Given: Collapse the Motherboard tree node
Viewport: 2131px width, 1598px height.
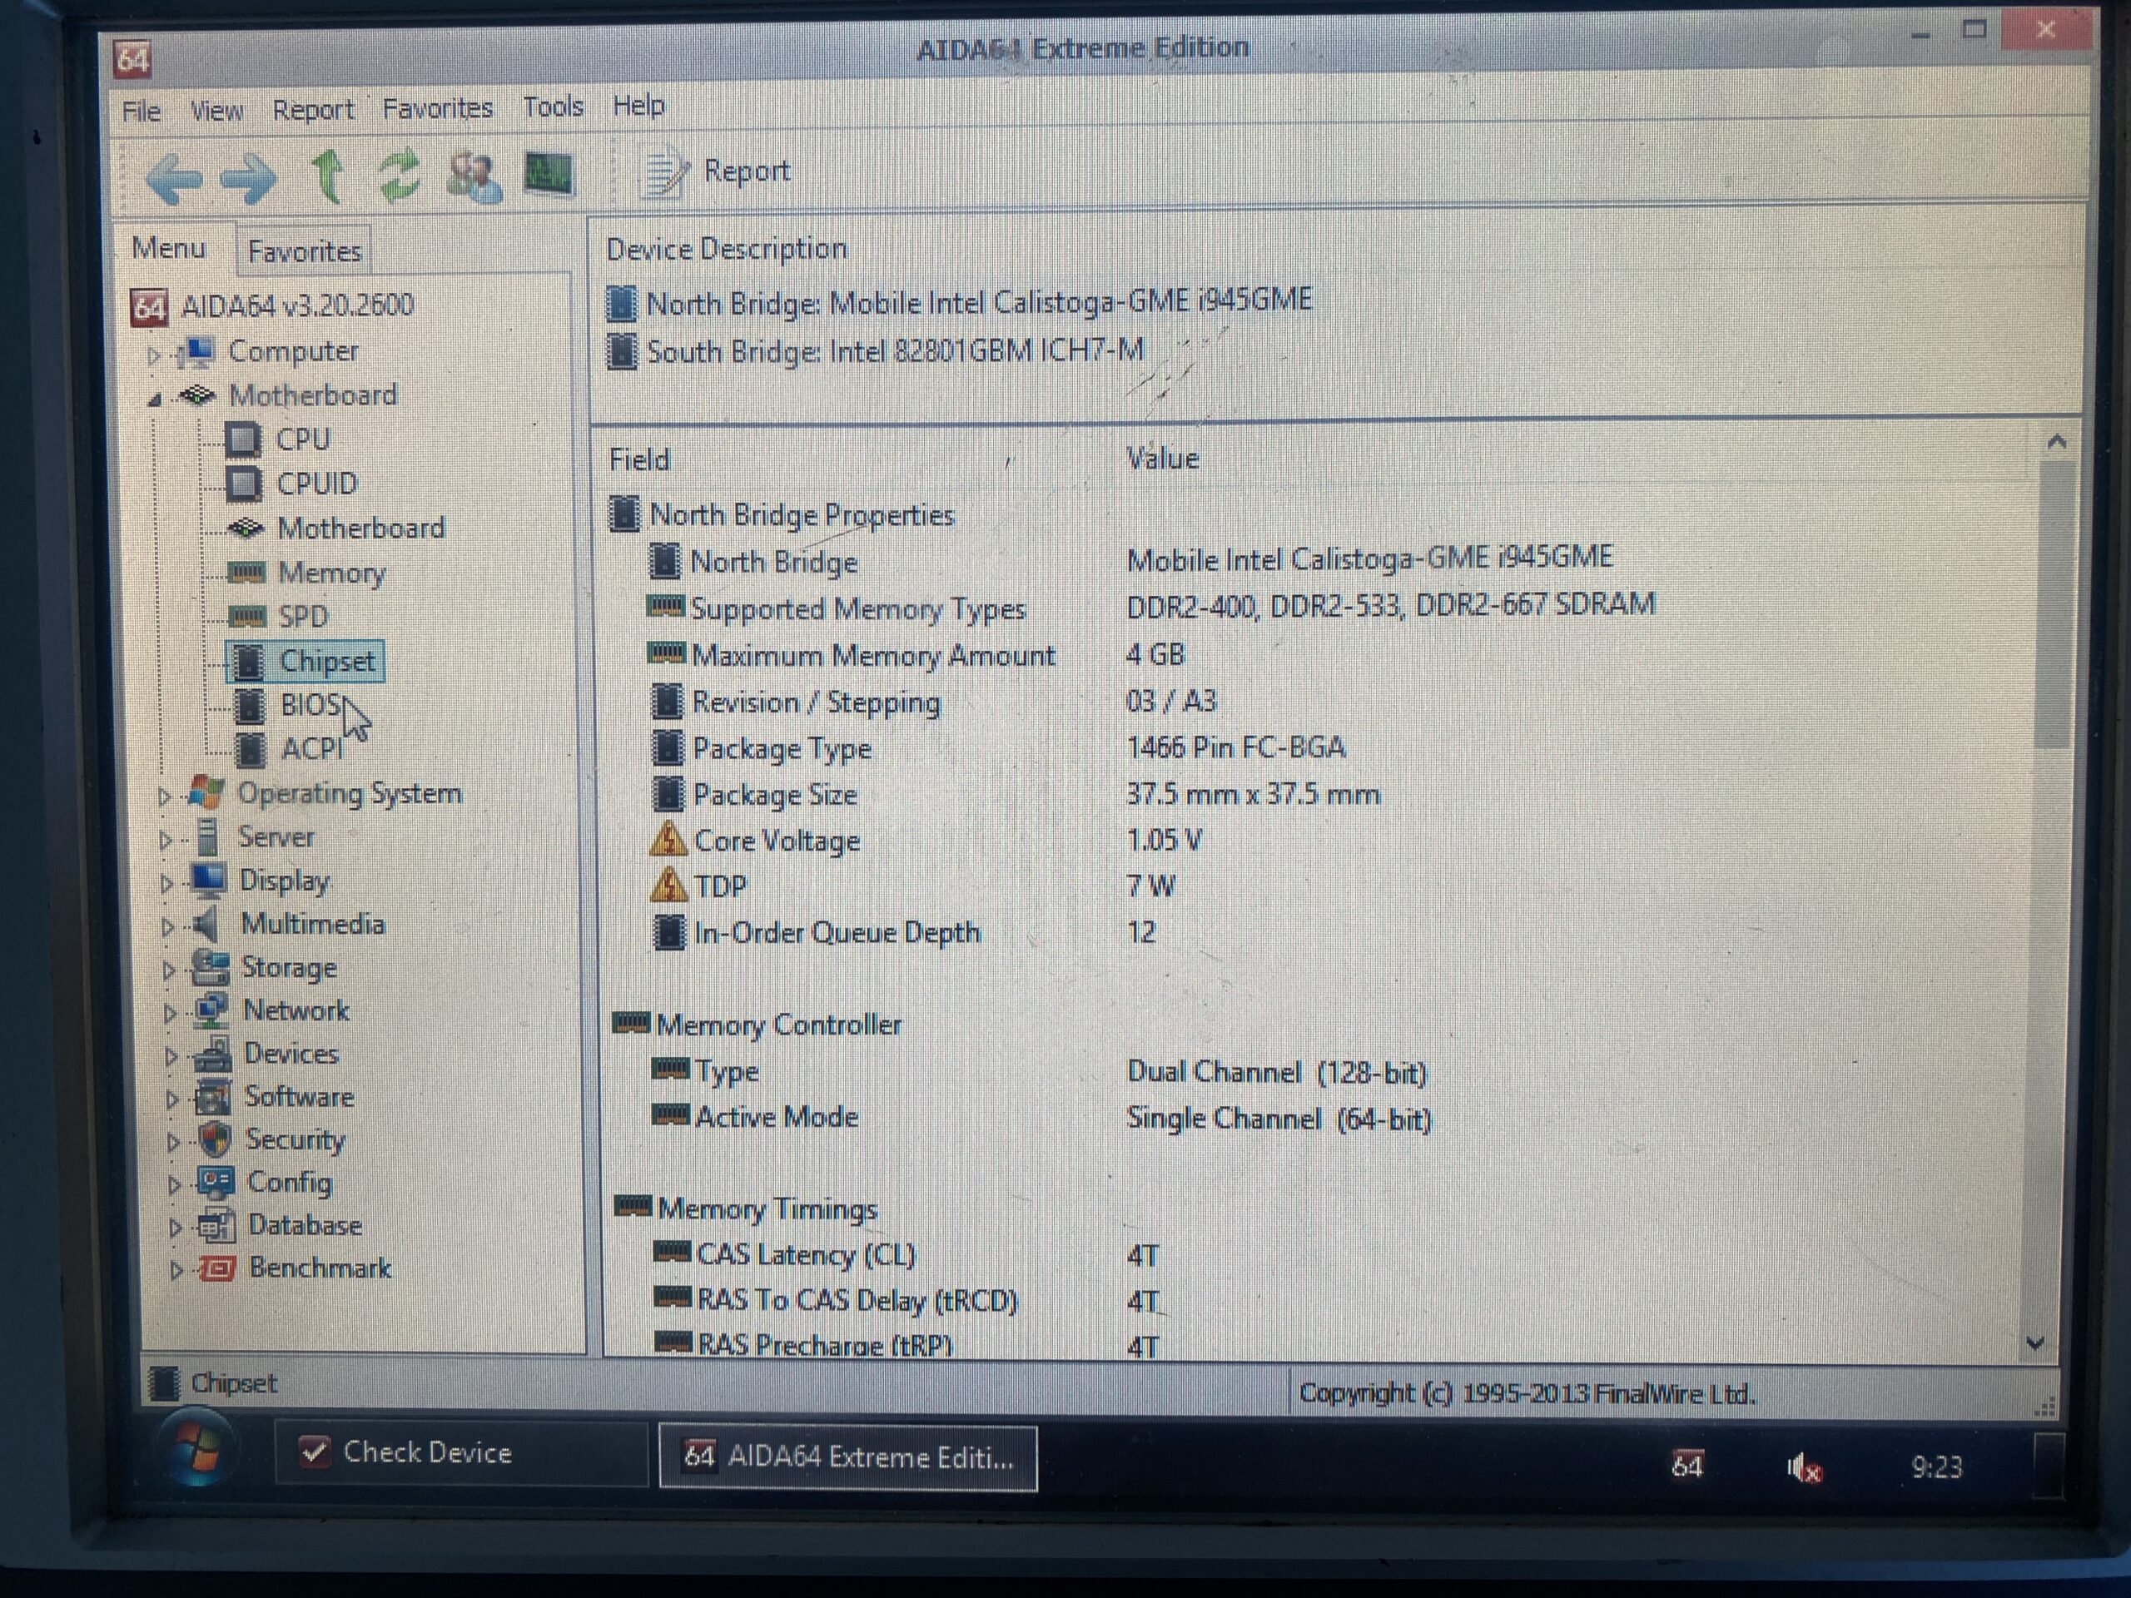Looking at the screenshot, I should (155, 399).
